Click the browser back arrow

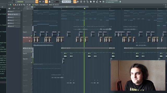click(2, 7)
